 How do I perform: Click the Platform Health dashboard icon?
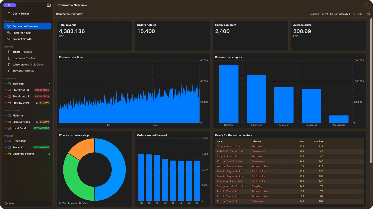[x=9, y=33]
